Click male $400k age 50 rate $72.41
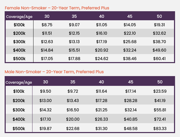180x137 pixels. [160, 119]
